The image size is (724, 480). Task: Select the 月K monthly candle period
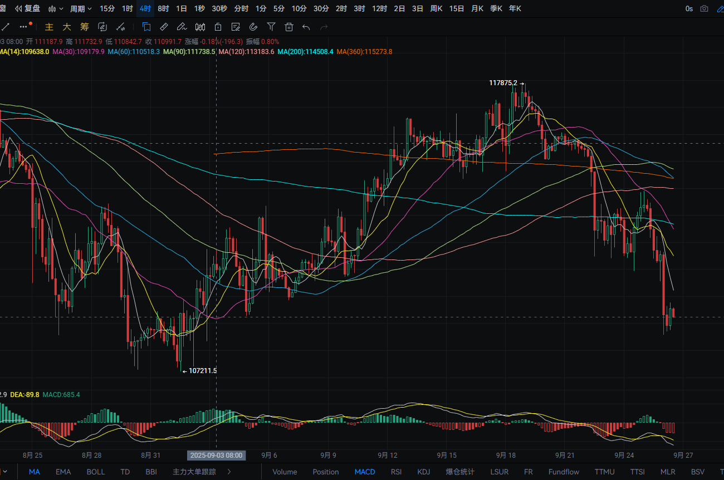pyautogui.click(x=477, y=8)
